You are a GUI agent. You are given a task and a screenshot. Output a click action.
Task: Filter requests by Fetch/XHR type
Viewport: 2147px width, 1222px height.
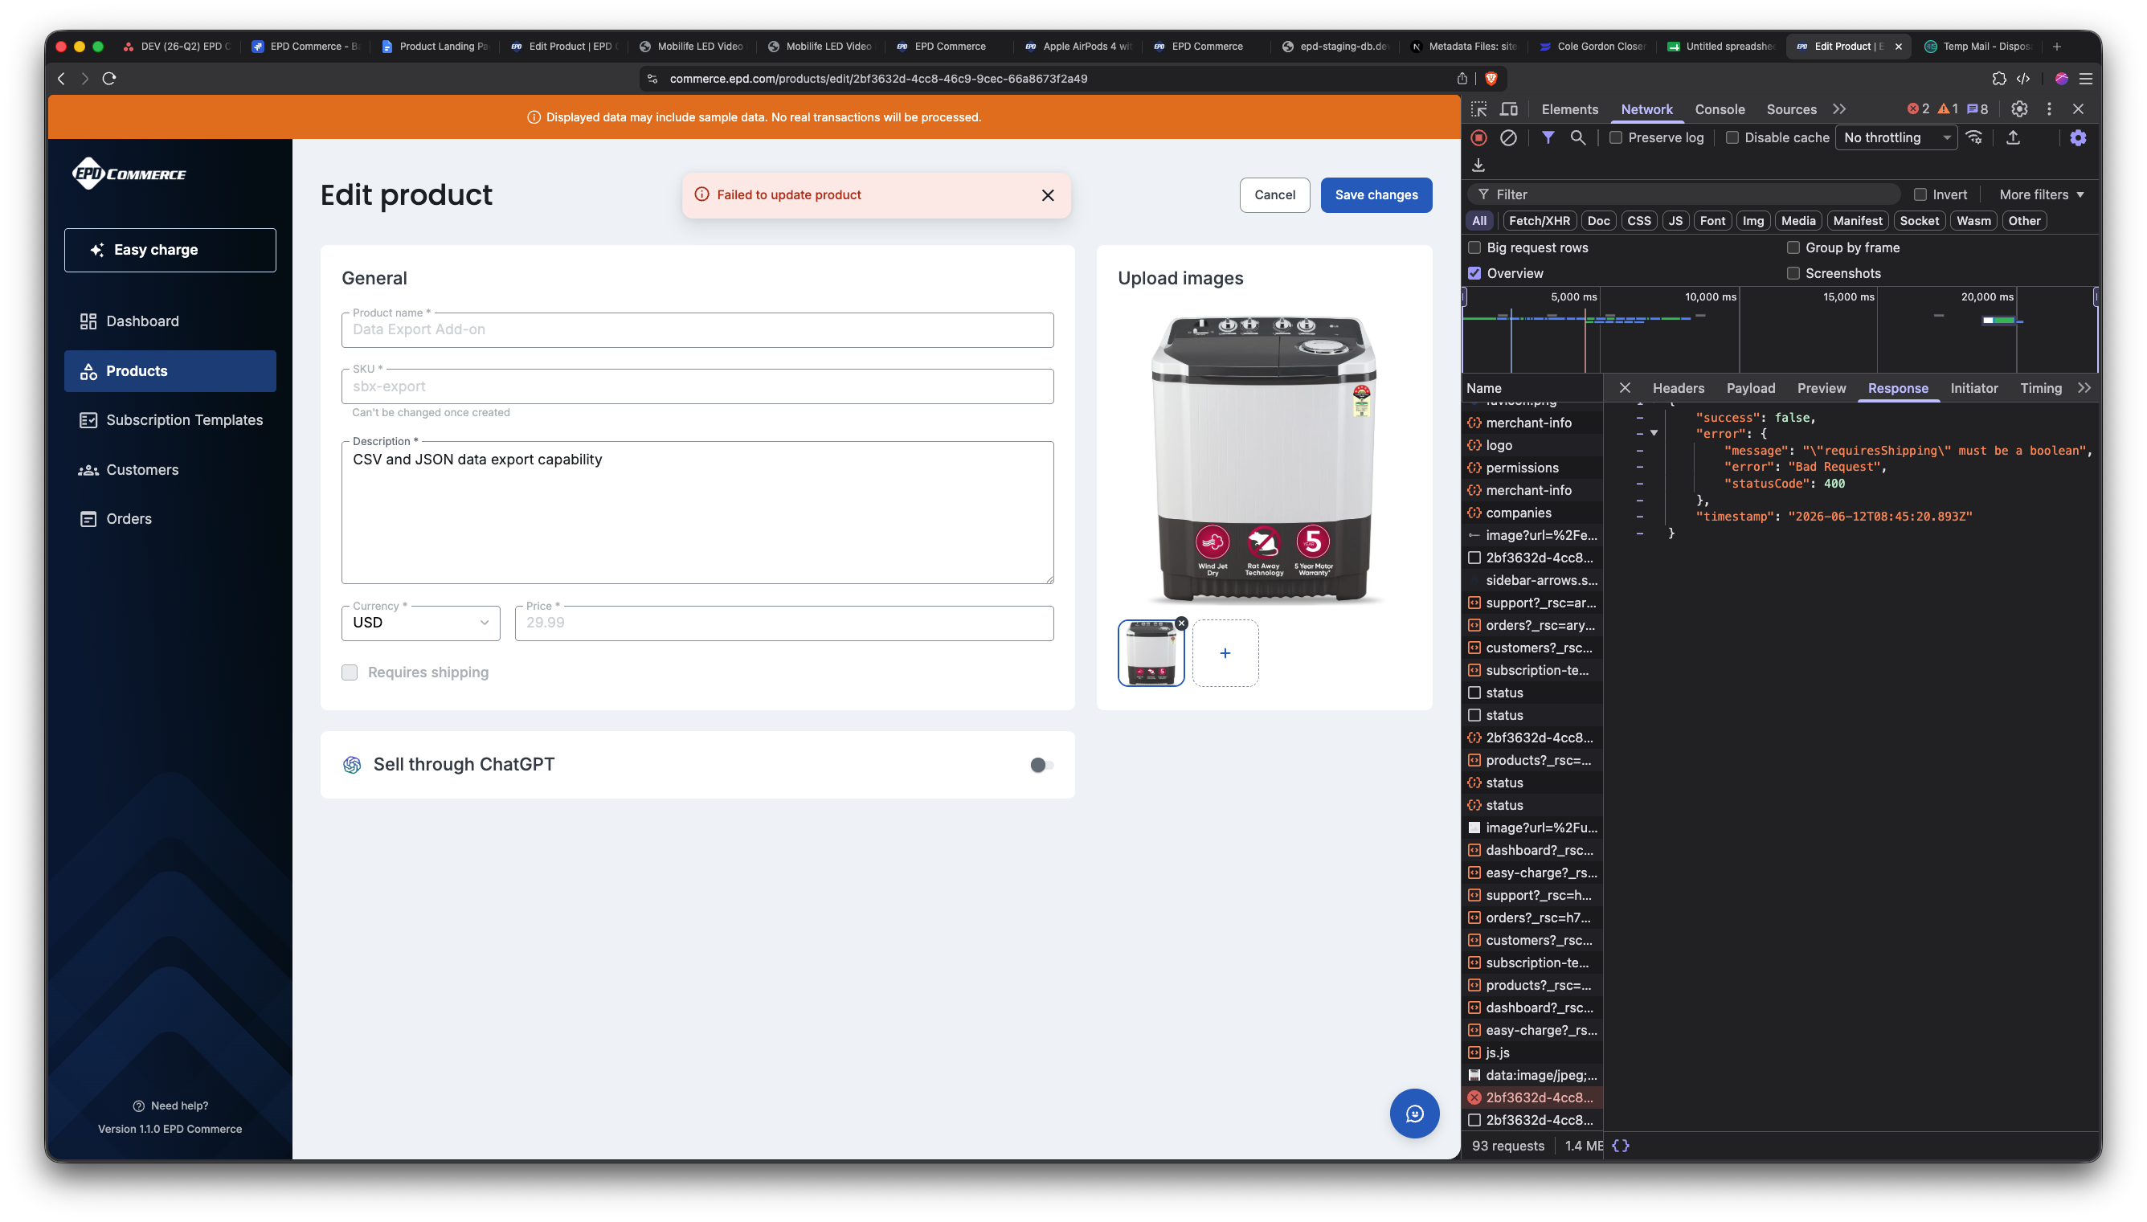point(1539,221)
